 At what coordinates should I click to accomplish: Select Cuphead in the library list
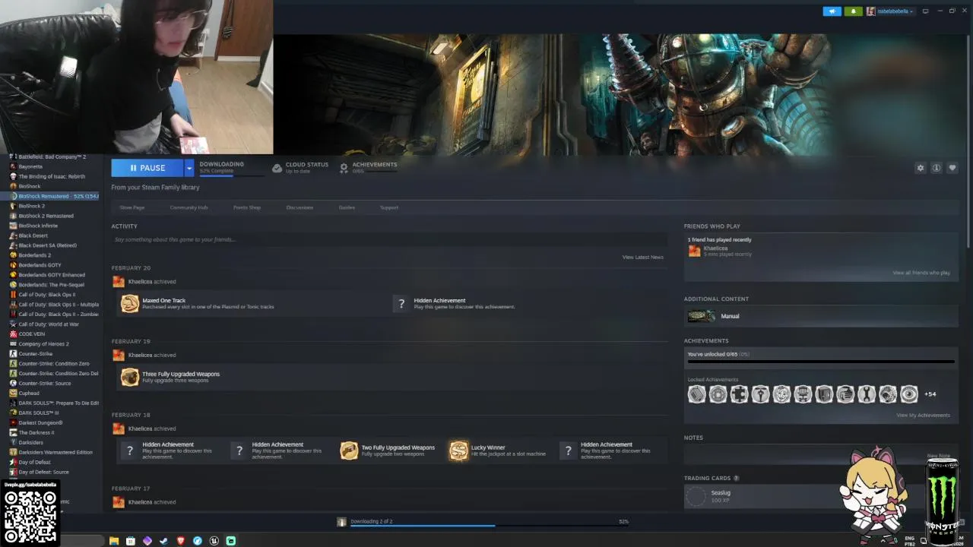(29, 394)
